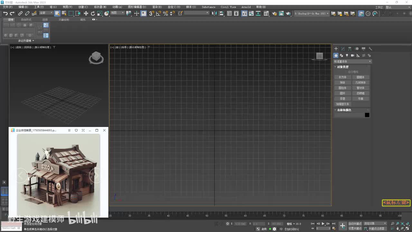This screenshot has width=412, height=232.
Task: Click the Cameras category icon
Action: point(352,55)
